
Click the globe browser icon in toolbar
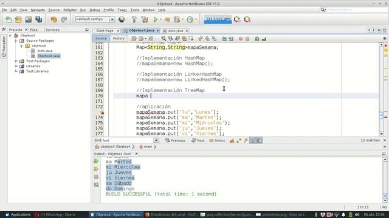(x=122, y=19)
